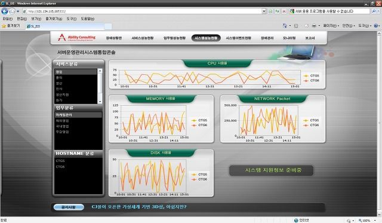The width and height of the screenshot is (382, 223).
Task: Go to 모니터링 navigation tab
Action: (x=289, y=38)
